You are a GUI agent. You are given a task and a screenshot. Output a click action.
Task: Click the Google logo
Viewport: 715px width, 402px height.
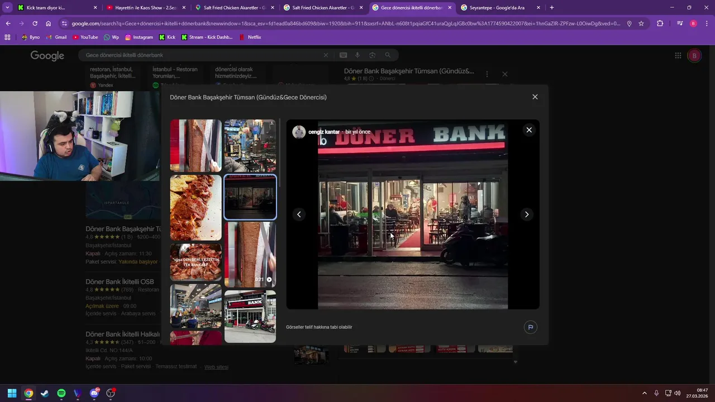tap(47, 55)
